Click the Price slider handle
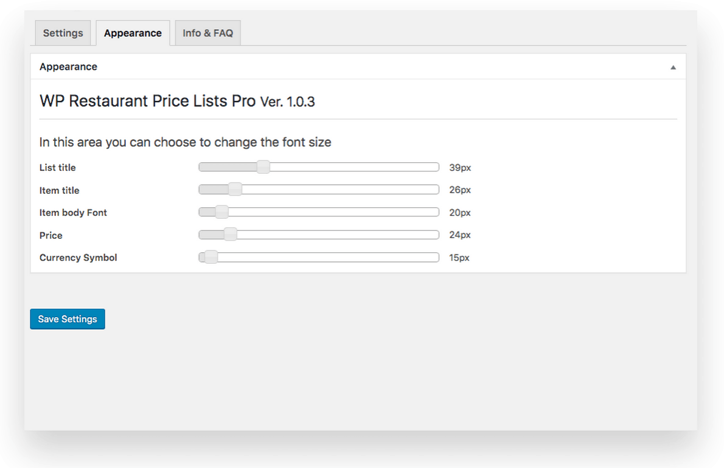This screenshot has height=468, width=724. click(x=230, y=235)
